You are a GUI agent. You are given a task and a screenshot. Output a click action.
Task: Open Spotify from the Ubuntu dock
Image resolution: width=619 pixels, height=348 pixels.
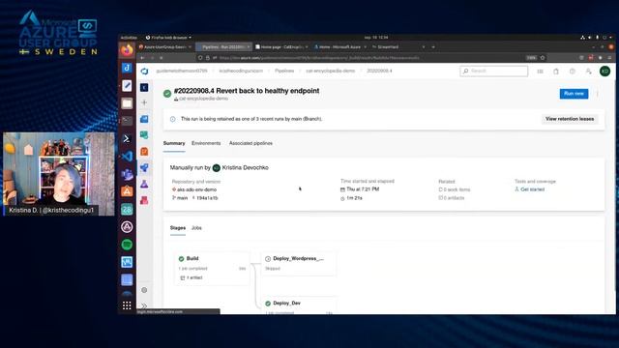[127, 245]
